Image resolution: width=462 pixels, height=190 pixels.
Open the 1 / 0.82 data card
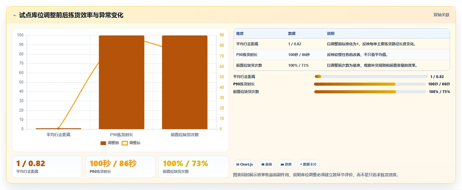(47, 166)
